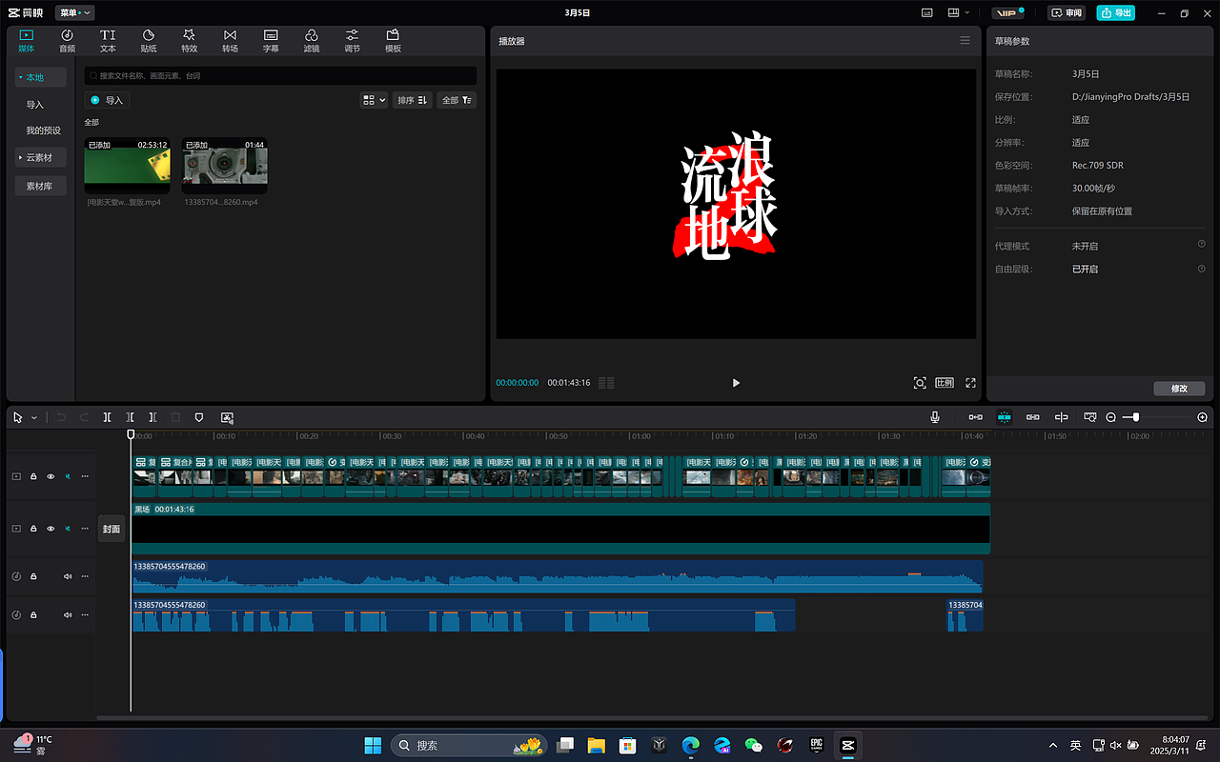This screenshot has width=1220, height=762.
Task: Open the 字幕 subtitles tab
Action: click(271, 41)
